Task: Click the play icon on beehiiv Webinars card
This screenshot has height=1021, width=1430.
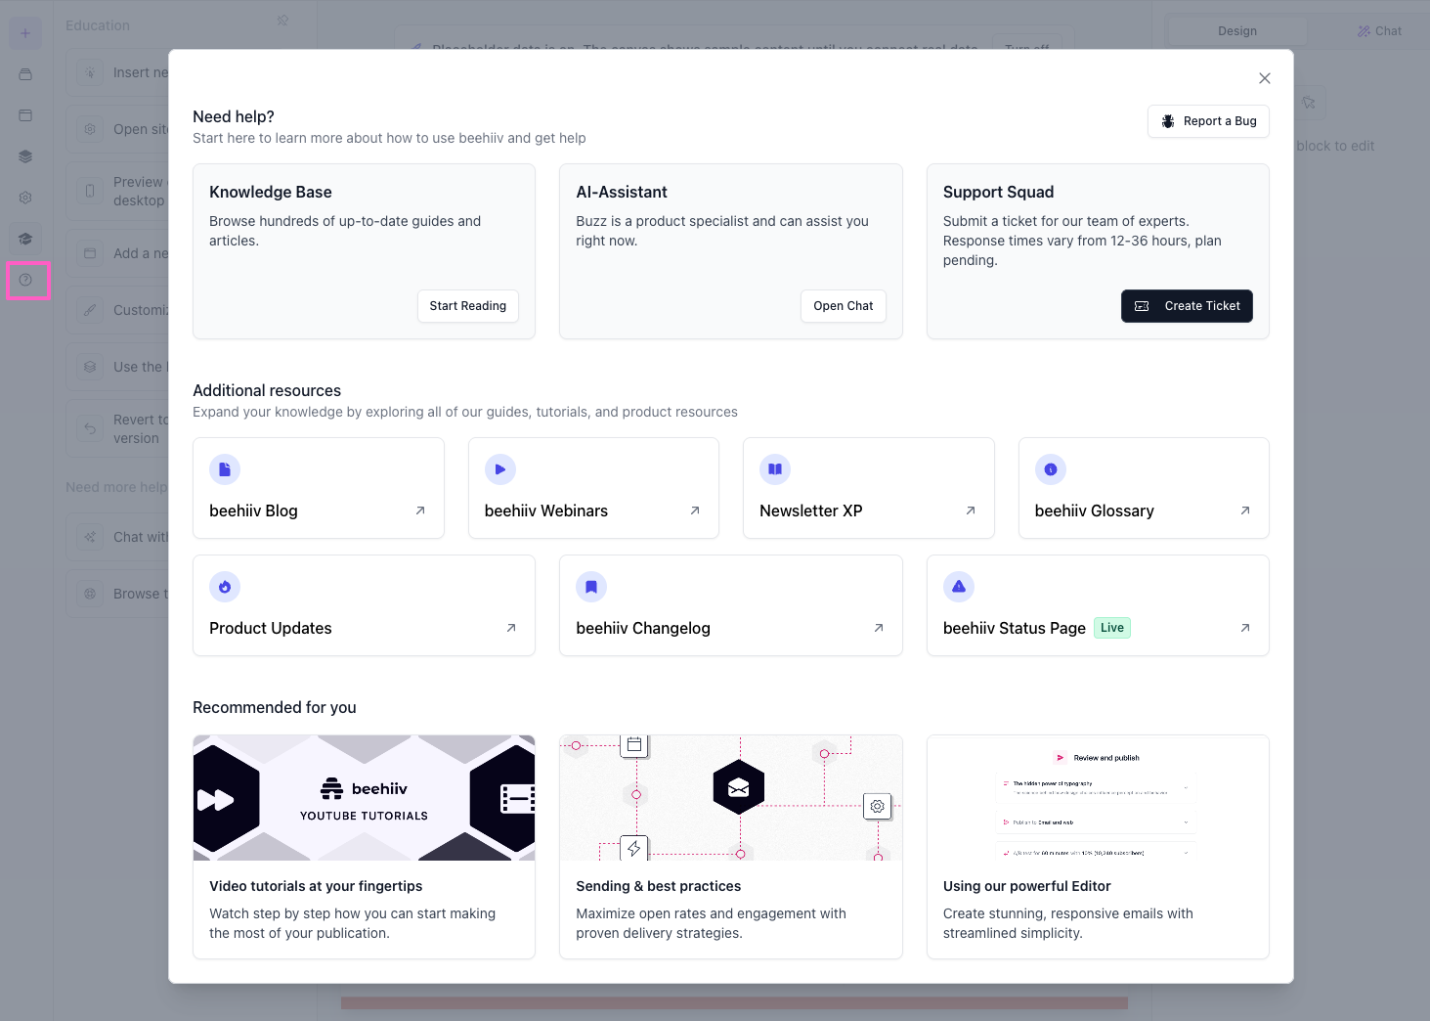Action: coord(500,469)
